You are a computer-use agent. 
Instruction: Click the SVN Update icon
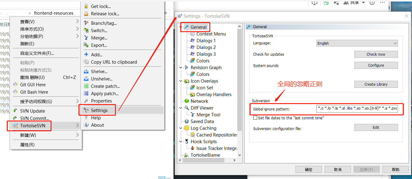[15, 111]
